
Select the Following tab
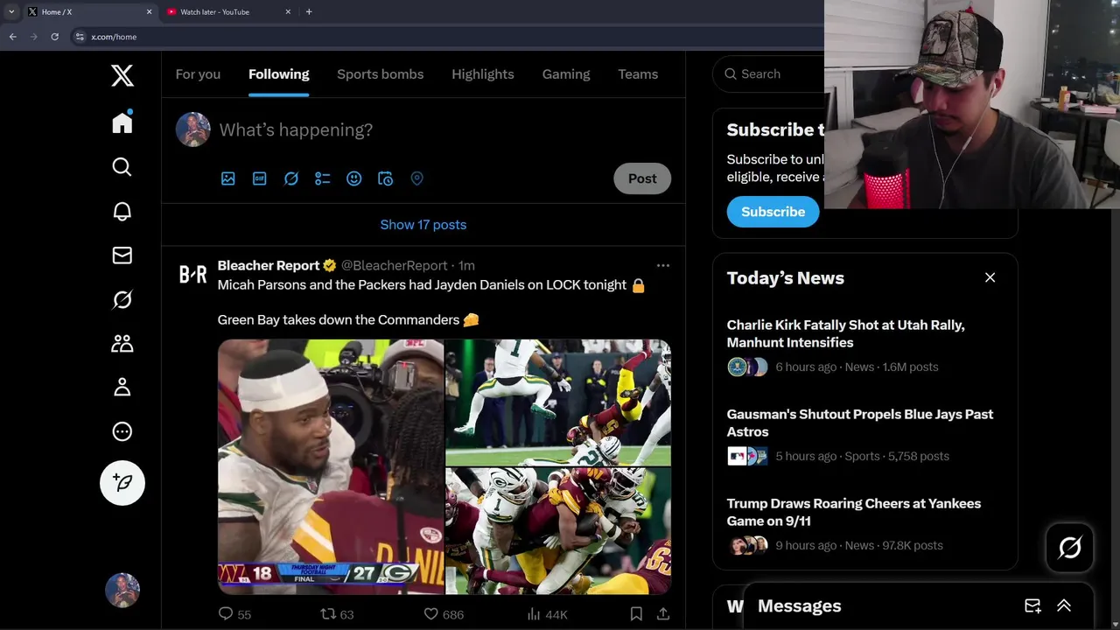coord(279,74)
